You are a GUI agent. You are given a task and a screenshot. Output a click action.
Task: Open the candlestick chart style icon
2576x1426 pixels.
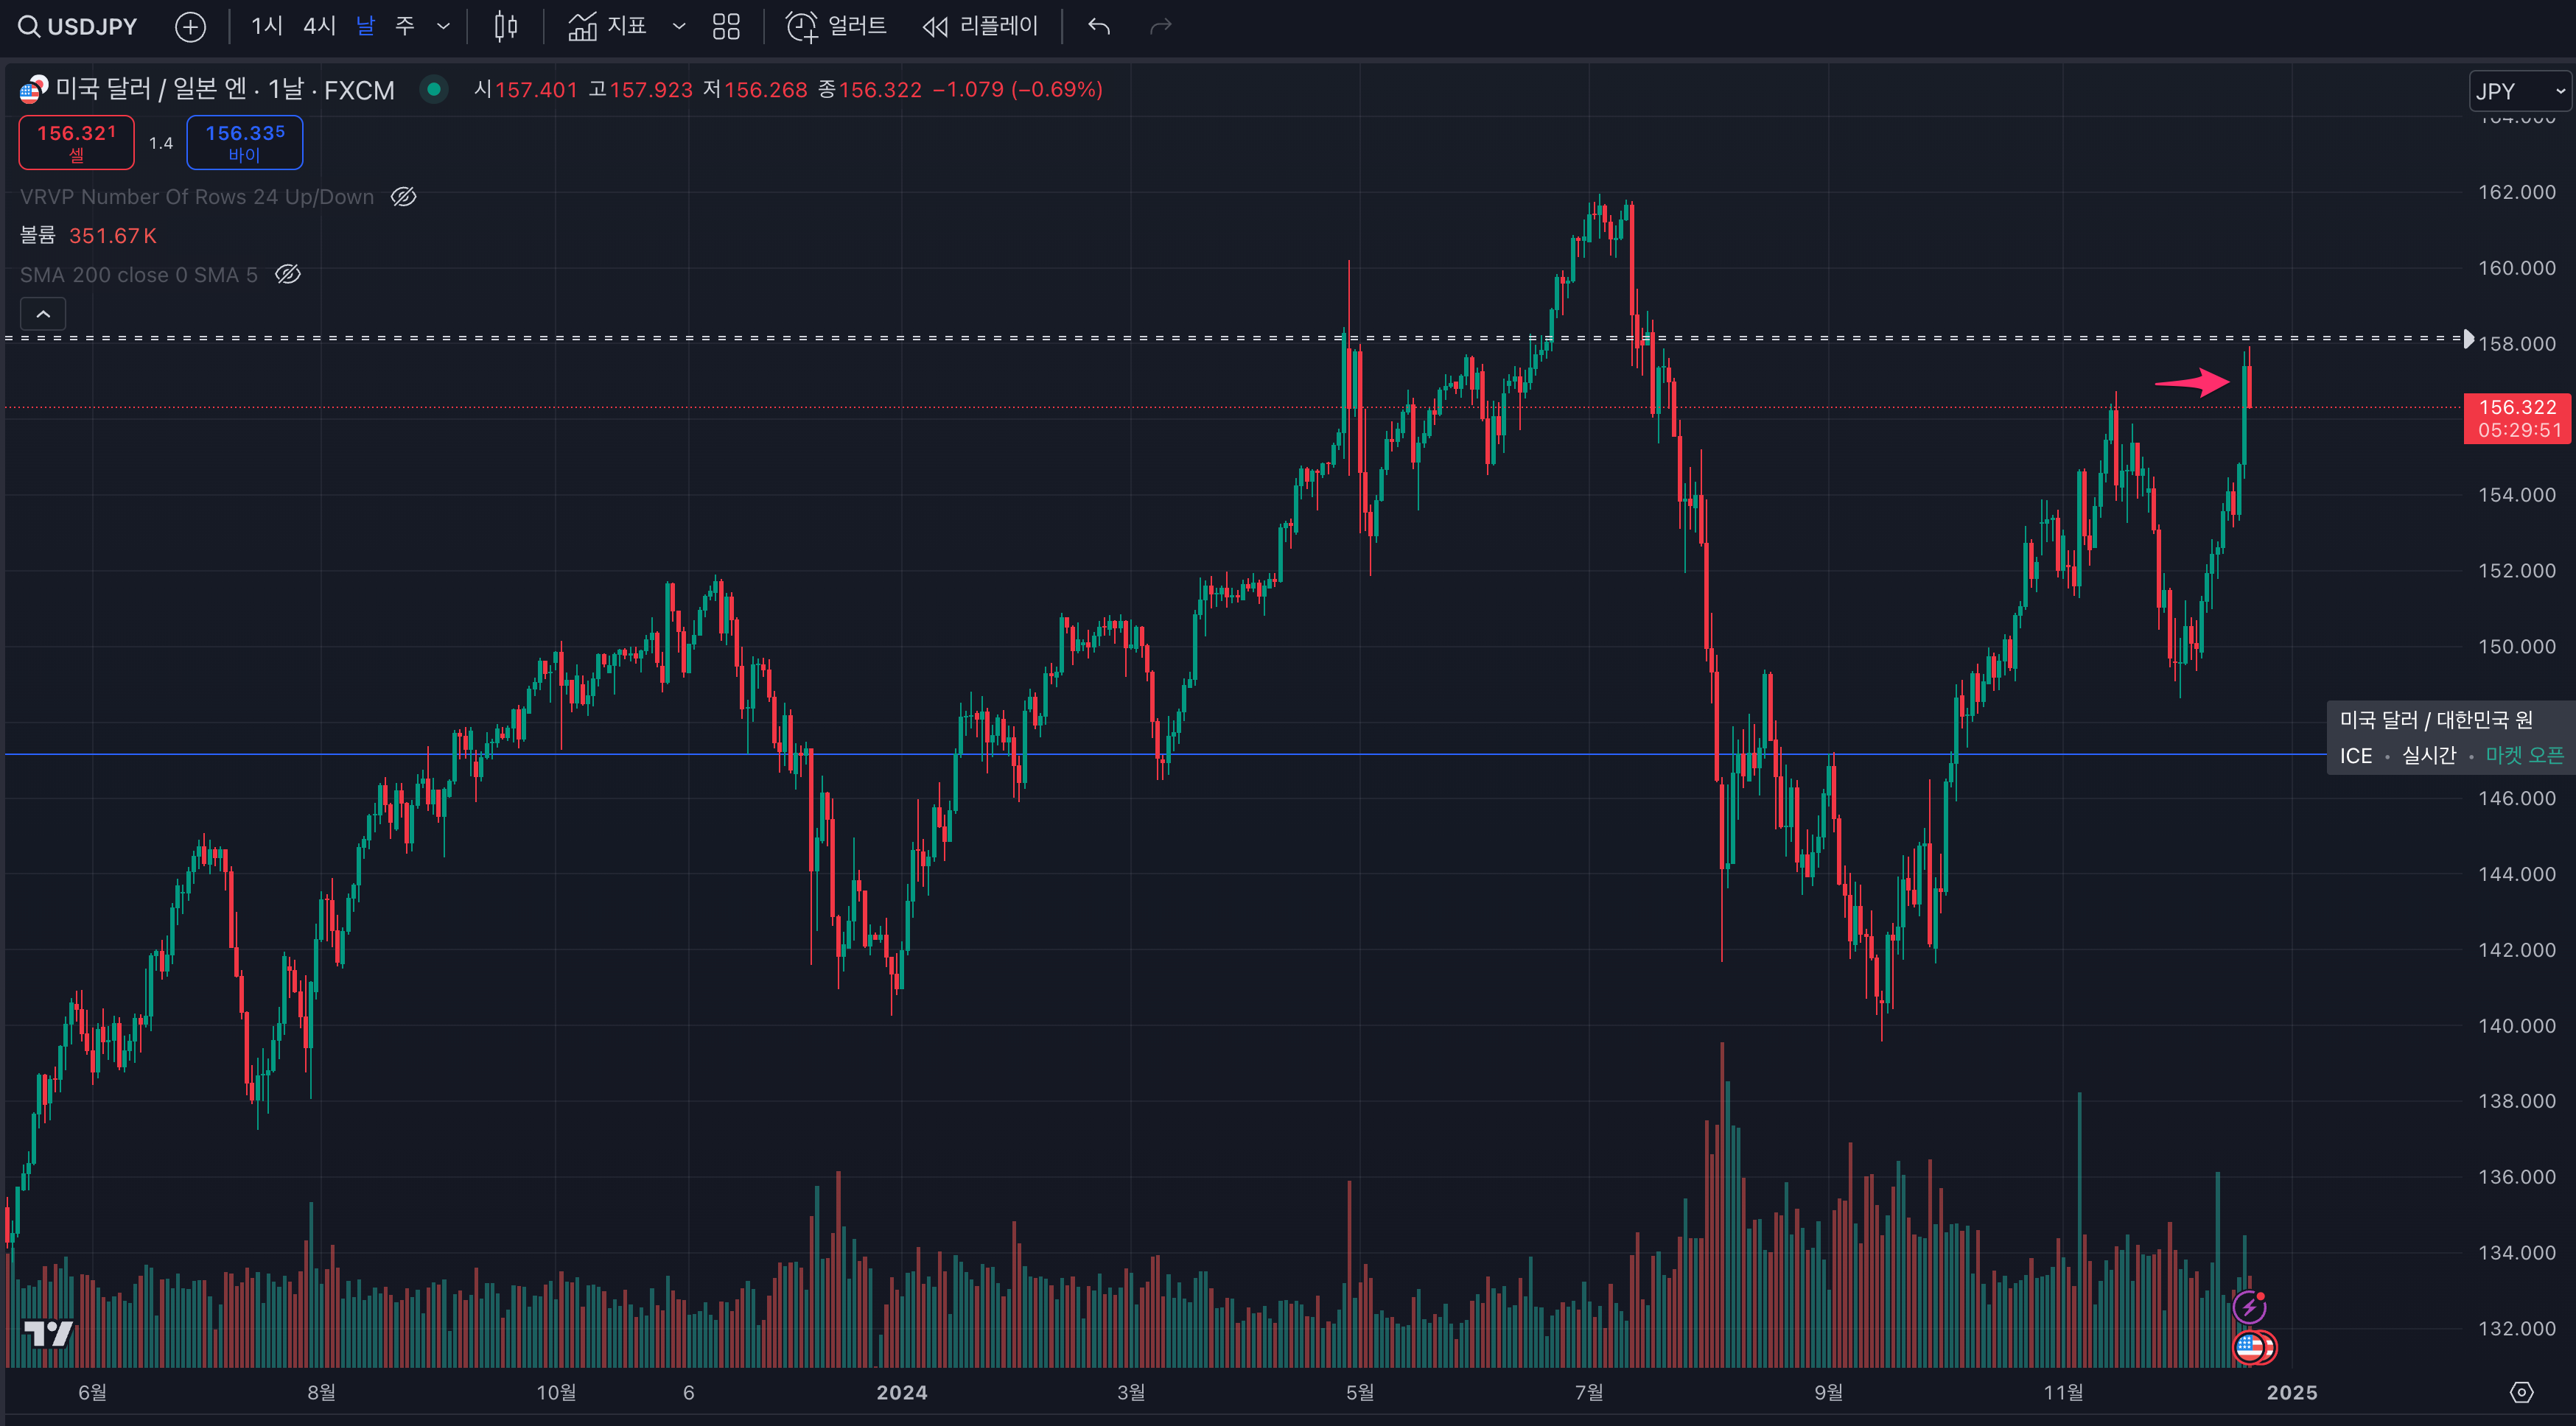506,27
